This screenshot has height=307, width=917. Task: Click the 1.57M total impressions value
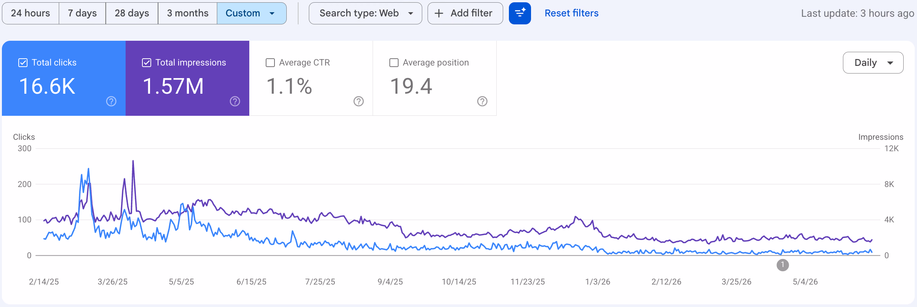[173, 86]
